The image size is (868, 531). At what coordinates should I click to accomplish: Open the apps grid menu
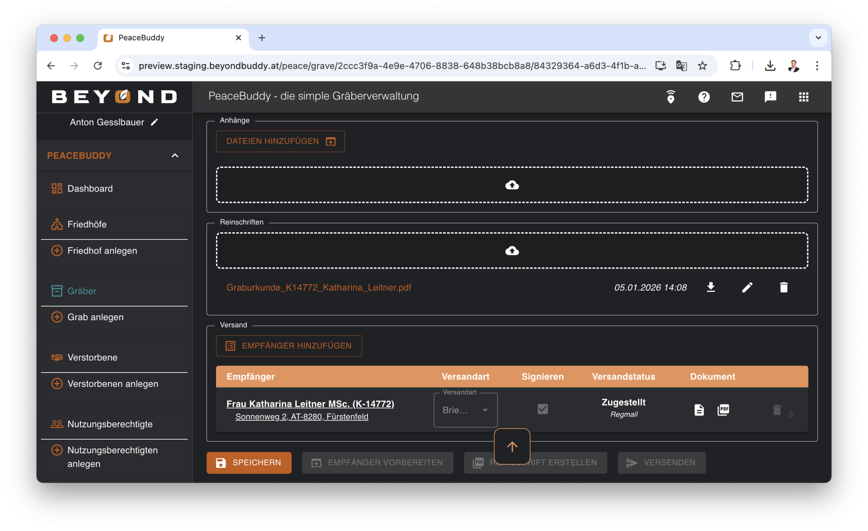tap(804, 97)
